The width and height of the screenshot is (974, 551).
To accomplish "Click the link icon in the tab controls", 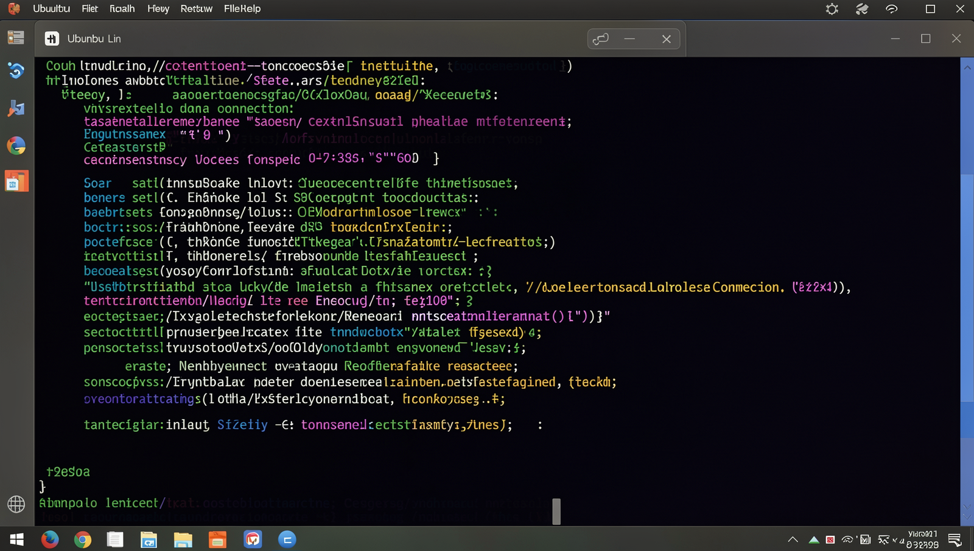I will [x=601, y=39].
